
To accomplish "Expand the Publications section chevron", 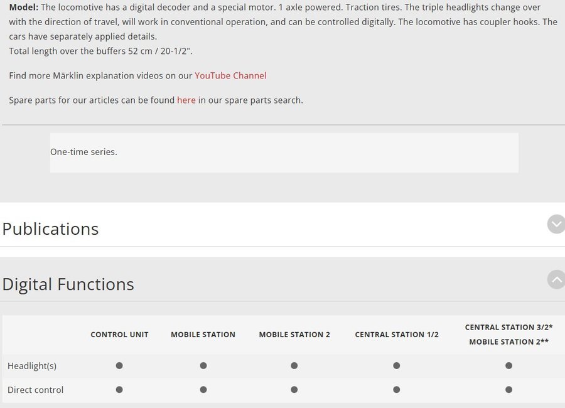I will click(556, 224).
